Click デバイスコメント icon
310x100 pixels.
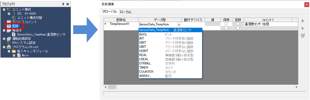tap(9, 22)
